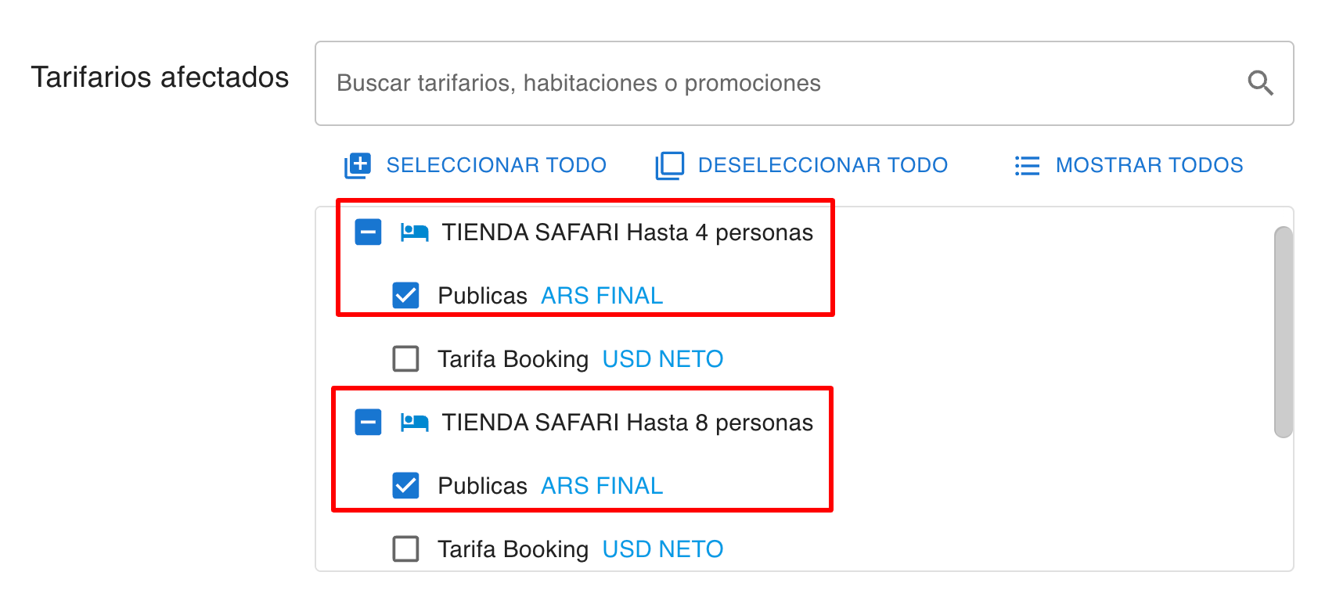
Task: Check Tarifa Booking USD NETO under Hasta 4 personas
Action: point(405,359)
